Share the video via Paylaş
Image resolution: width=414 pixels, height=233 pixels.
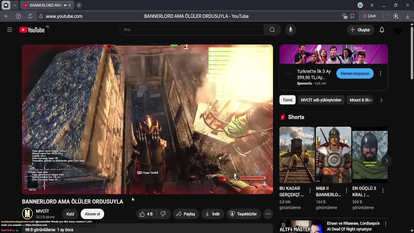186,214
